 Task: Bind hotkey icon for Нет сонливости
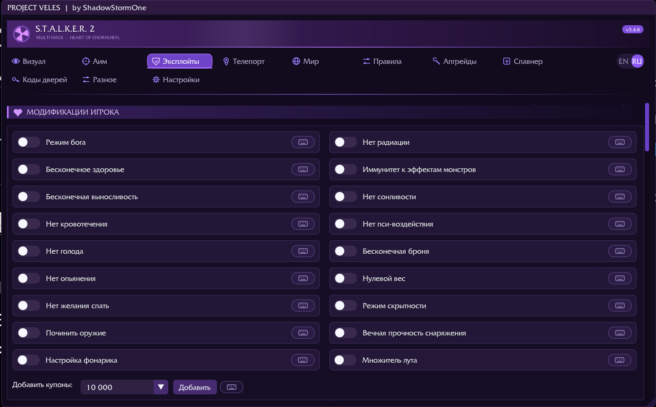620,196
